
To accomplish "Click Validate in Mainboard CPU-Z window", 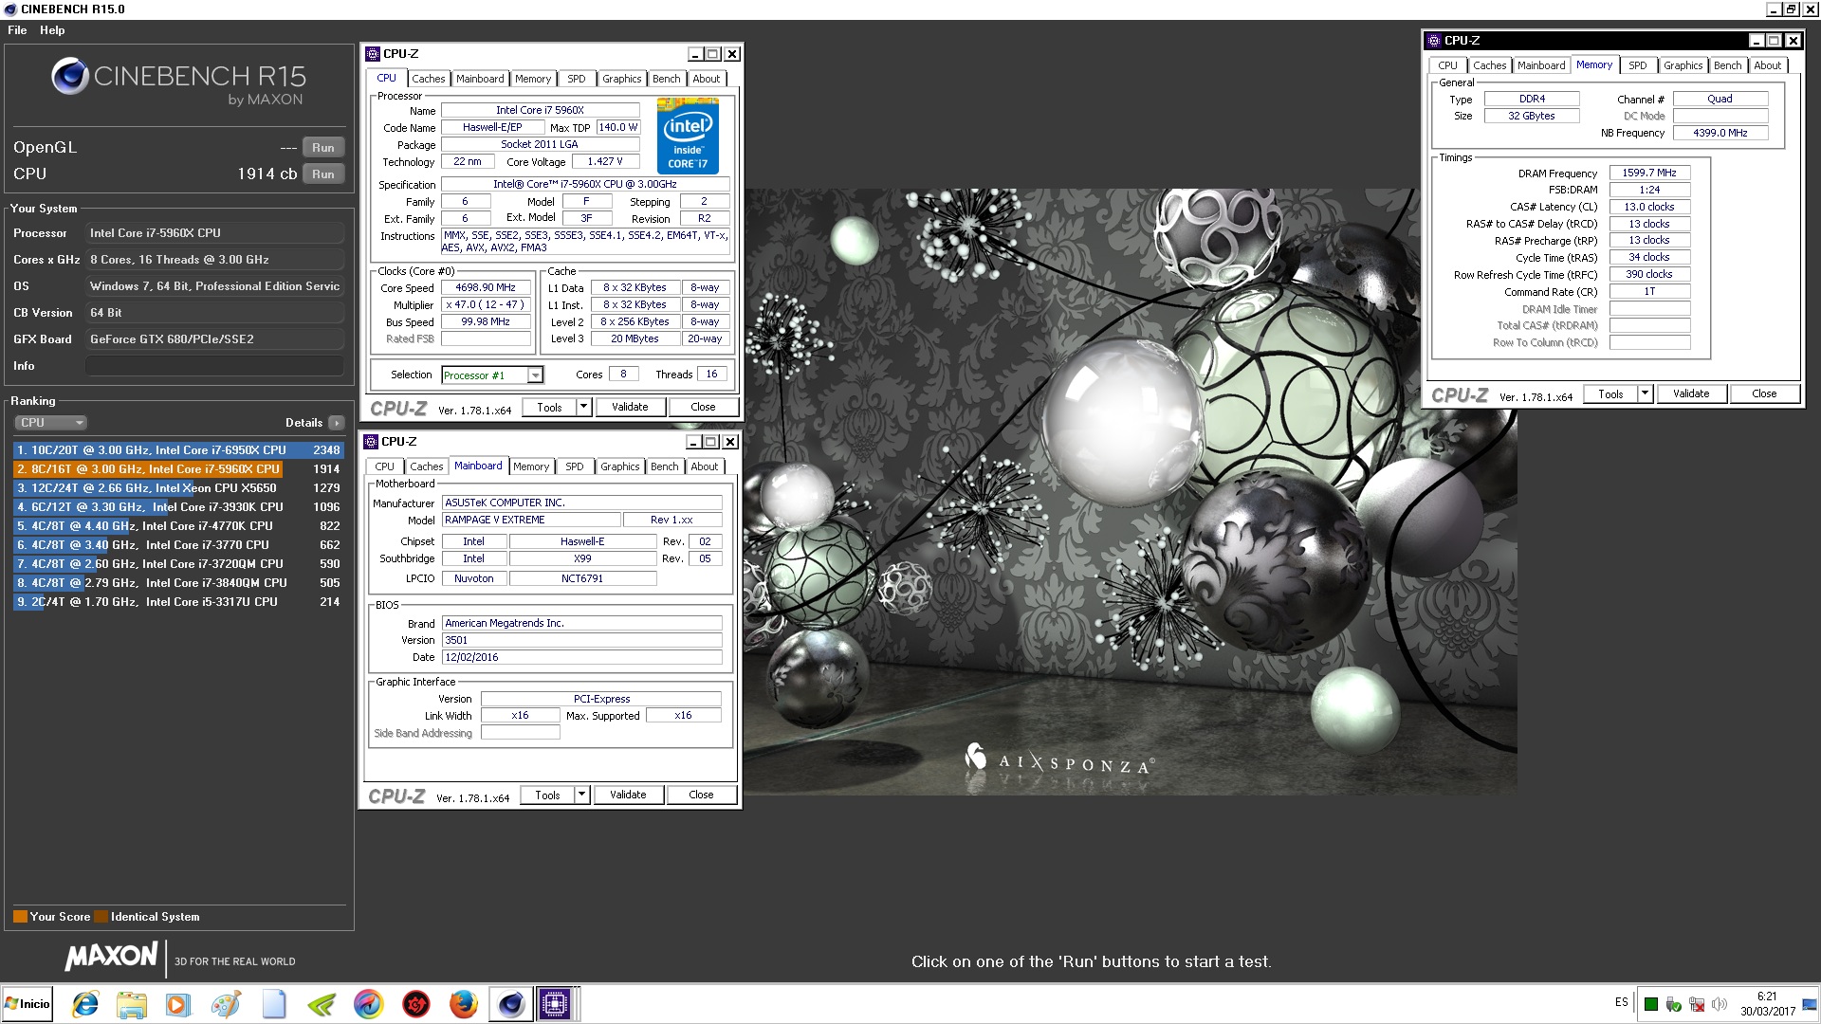I will tap(628, 795).
